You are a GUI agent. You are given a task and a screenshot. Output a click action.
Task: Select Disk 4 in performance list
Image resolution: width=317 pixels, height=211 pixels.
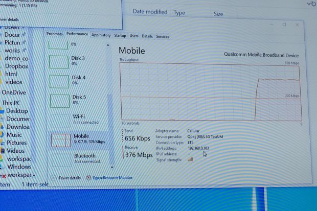pyautogui.click(x=78, y=81)
